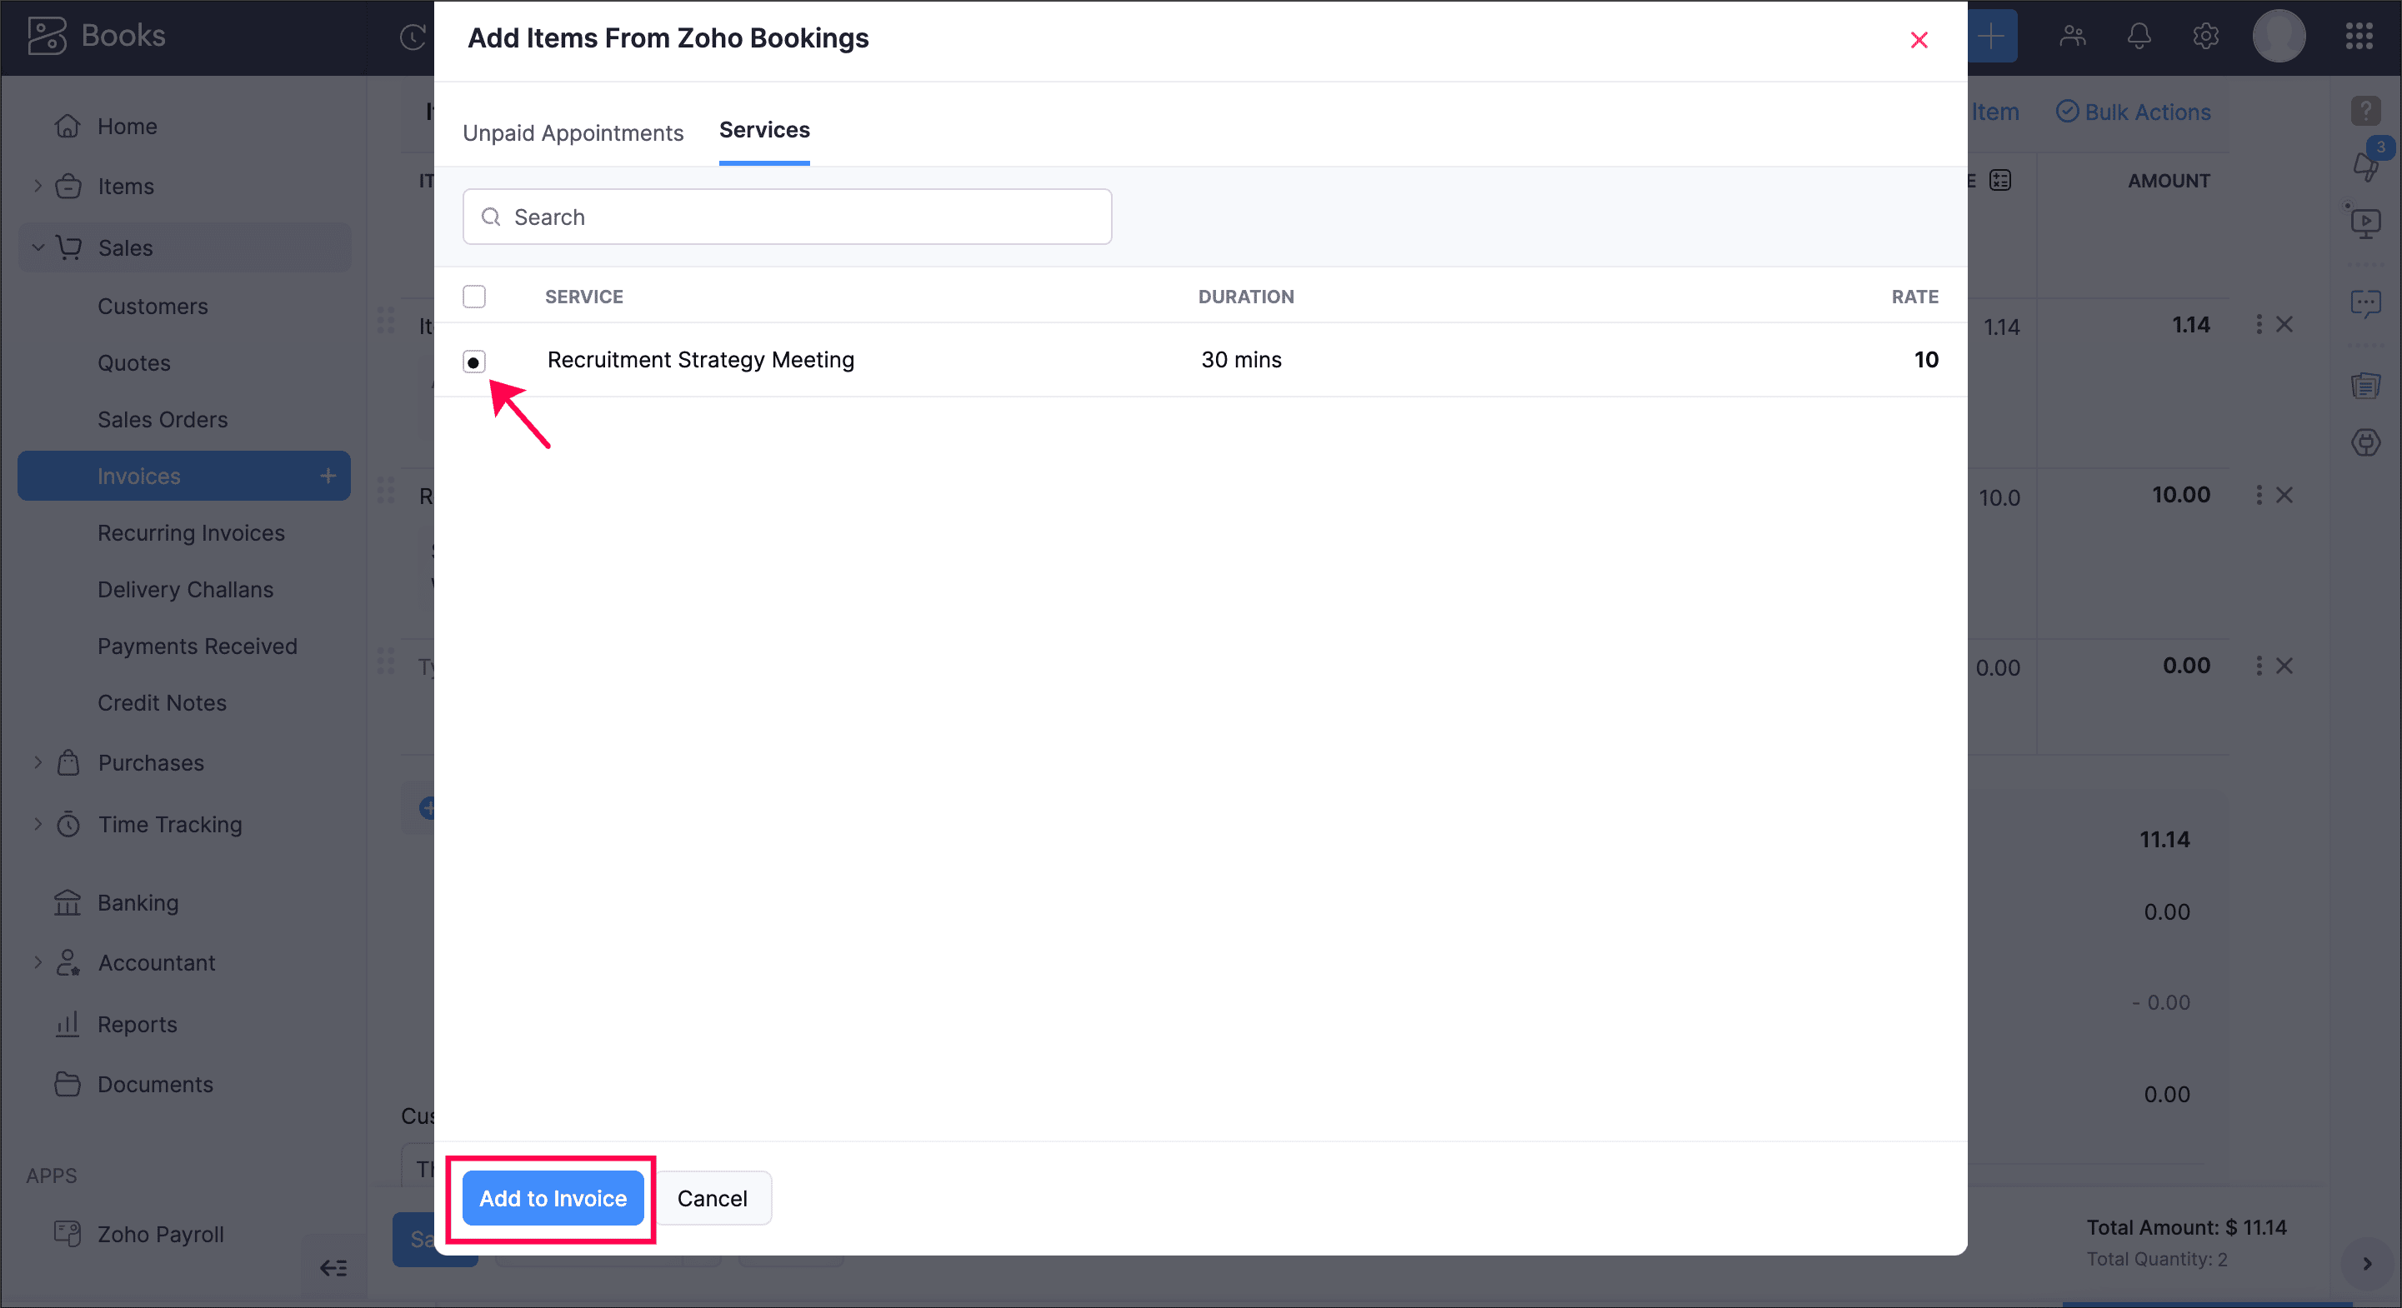Screen dimensions: 2402x1308
Task: Collapse sidebar using the arrow icon
Action: 333,1267
